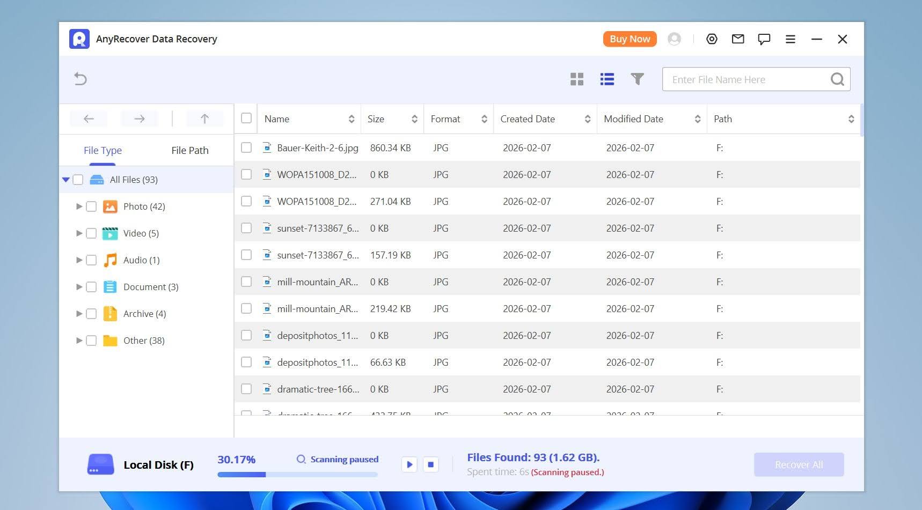Check the Bauer-Keith-2-6.jpg row checkbox
Viewport: 922px width, 510px height.
point(246,147)
